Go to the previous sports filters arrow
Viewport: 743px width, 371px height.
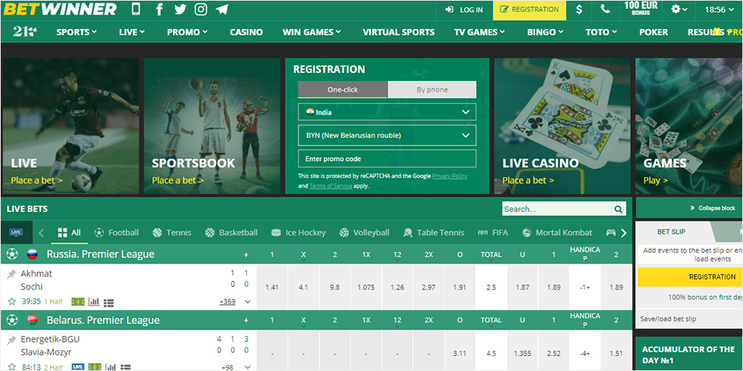click(41, 232)
